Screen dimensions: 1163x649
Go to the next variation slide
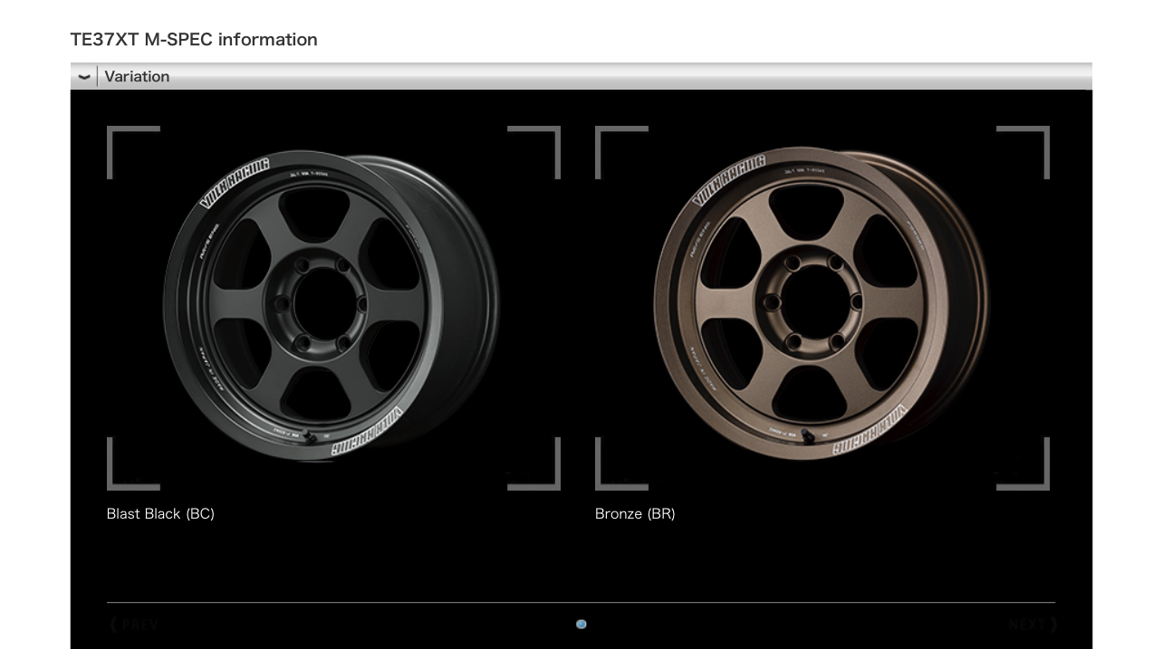pyautogui.click(x=1033, y=624)
